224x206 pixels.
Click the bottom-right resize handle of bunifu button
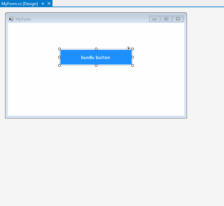tap(132, 65)
